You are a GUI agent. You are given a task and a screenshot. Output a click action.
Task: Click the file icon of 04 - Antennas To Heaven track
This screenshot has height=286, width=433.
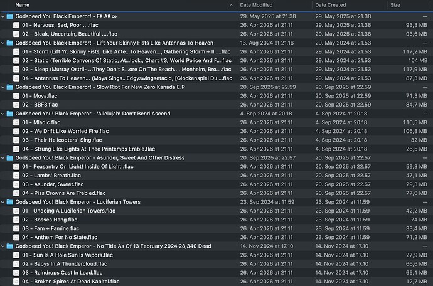tap(16, 78)
